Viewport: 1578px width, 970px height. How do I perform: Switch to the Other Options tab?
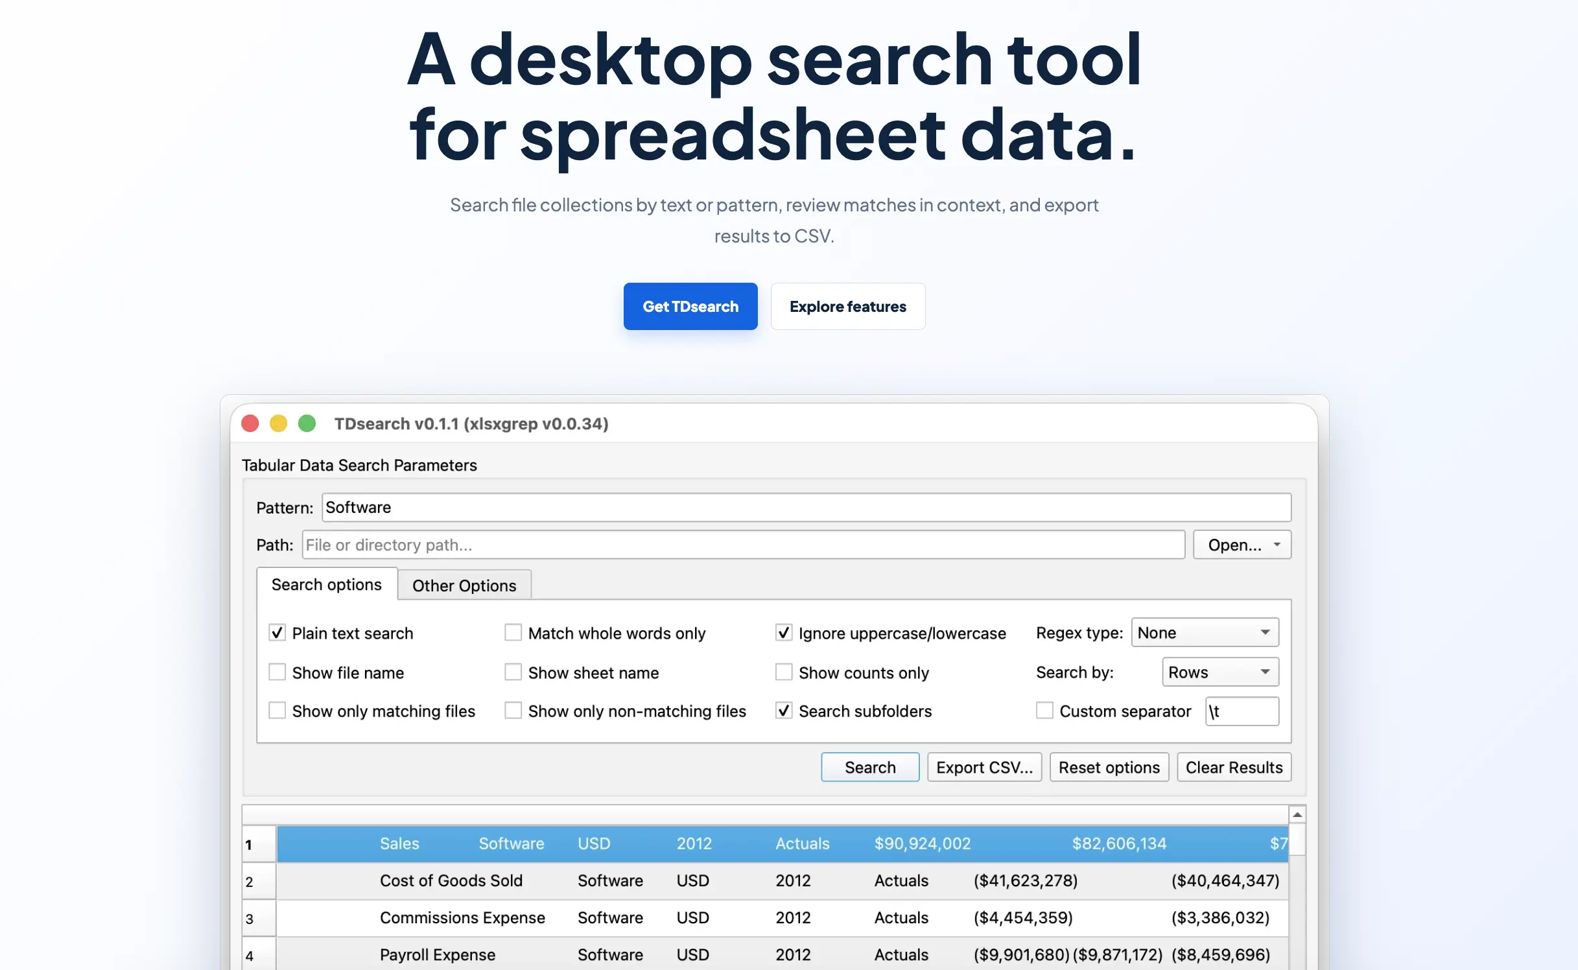tap(464, 586)
